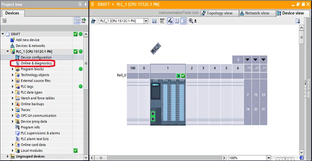This screenshot has height=161, width=312.
Task: Open the Device data side panel tab
Action: (x=309, y=88)
